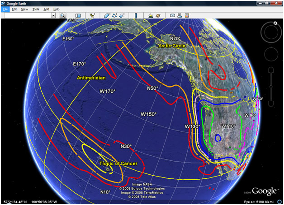Click the W110° longitude label
The width and height of the screenshot is (284, 205).
(x=228, y=126)
